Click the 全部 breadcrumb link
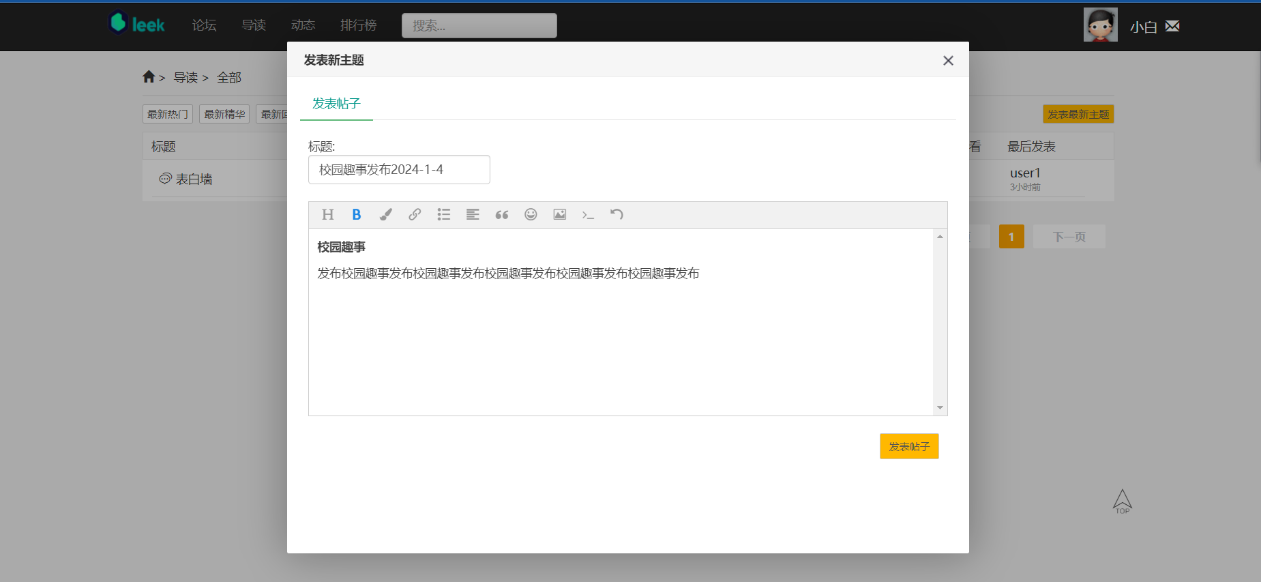This screenshot has height=582, width=1261. click(x=229, y=78)
